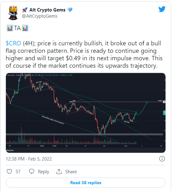The image size is (172, 191).
Task: Open the $CRO cashtag link
Action: click(13, 43)
